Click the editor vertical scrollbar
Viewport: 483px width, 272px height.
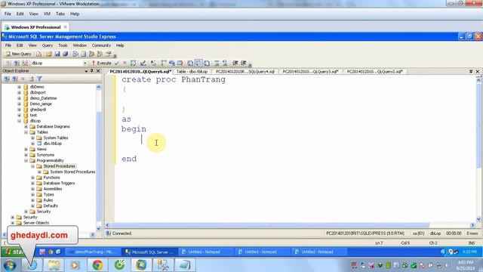(478, 149)
